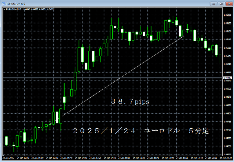Click the 24 Jan 17:40 time label
Viewport: 234px width, 162px height.
[x=110, y=158]
